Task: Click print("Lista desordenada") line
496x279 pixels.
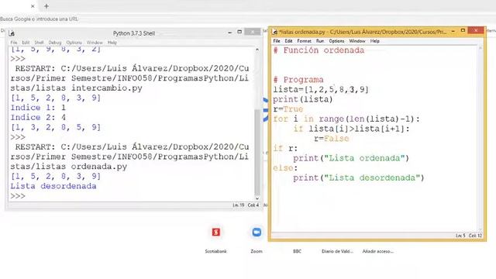Action: click(x=358, y=177)
